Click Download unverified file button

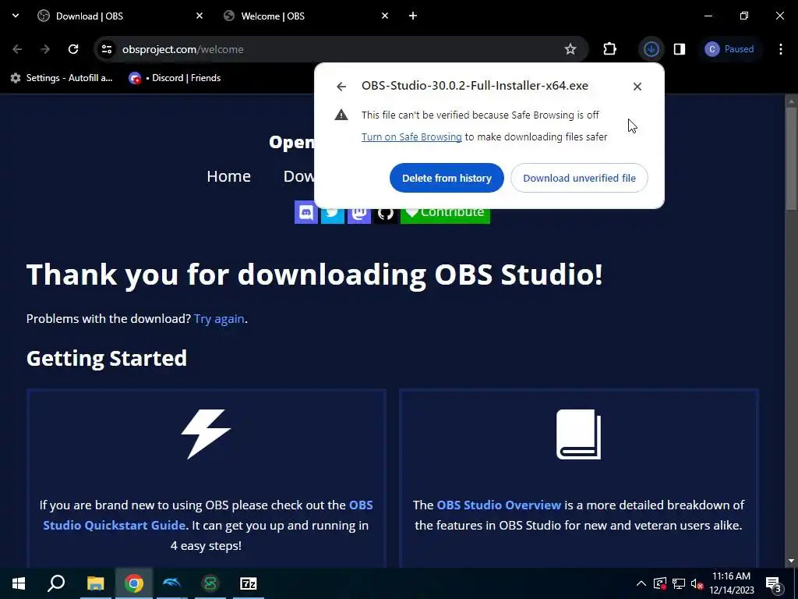(x=579, y=178)
